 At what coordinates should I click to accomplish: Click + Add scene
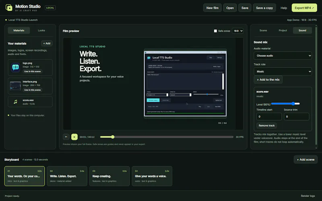coord(305,160)
